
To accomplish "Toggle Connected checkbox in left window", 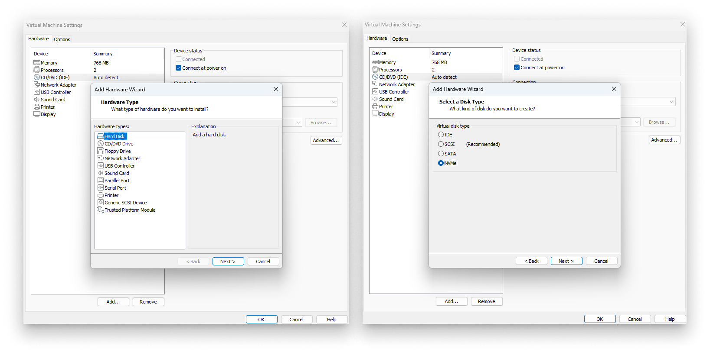I will click(178, 59).
